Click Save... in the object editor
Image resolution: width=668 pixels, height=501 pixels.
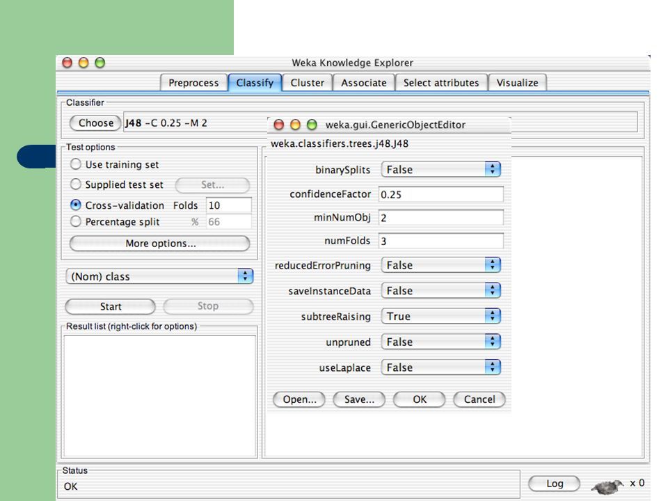(x=359, y=399)
